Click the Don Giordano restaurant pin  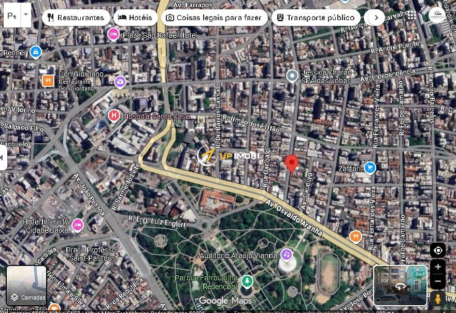[x=48, y=80]
